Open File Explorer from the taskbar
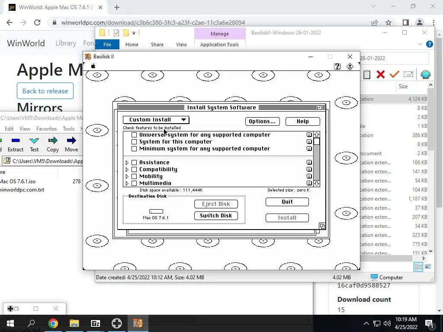 tap(74, 323)
